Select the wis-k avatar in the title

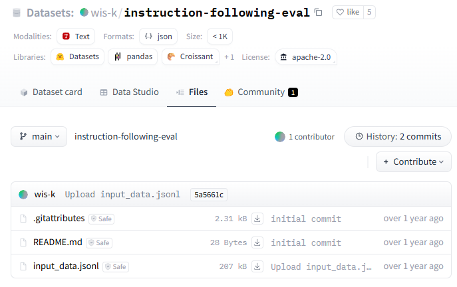(84, 12)
